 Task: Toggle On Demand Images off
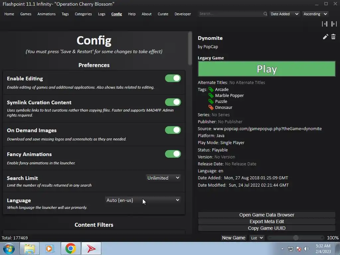pos(173,130)
